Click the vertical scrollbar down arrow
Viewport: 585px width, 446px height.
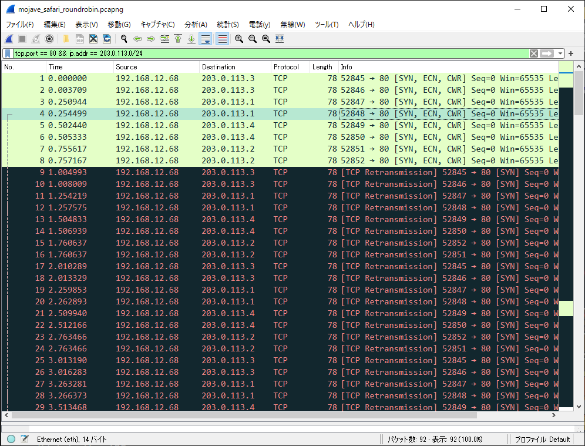tap(579, 407)
